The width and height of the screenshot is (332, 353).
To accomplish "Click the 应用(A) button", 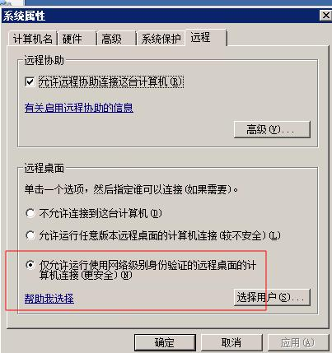I will (297, 342).
